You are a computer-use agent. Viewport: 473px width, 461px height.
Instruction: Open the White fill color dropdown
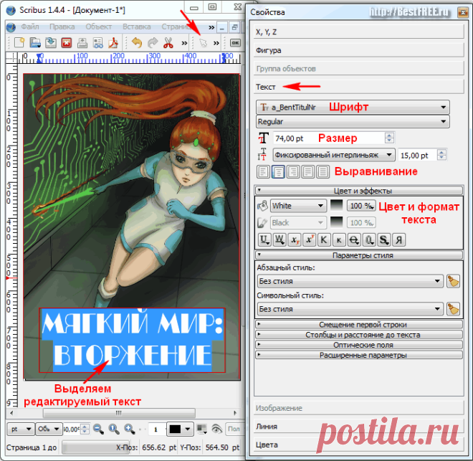[x=298, y=206]
